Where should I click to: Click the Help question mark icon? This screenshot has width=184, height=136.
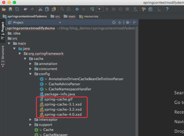(167, 9)
